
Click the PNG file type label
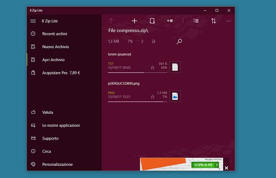pos(111,93)
